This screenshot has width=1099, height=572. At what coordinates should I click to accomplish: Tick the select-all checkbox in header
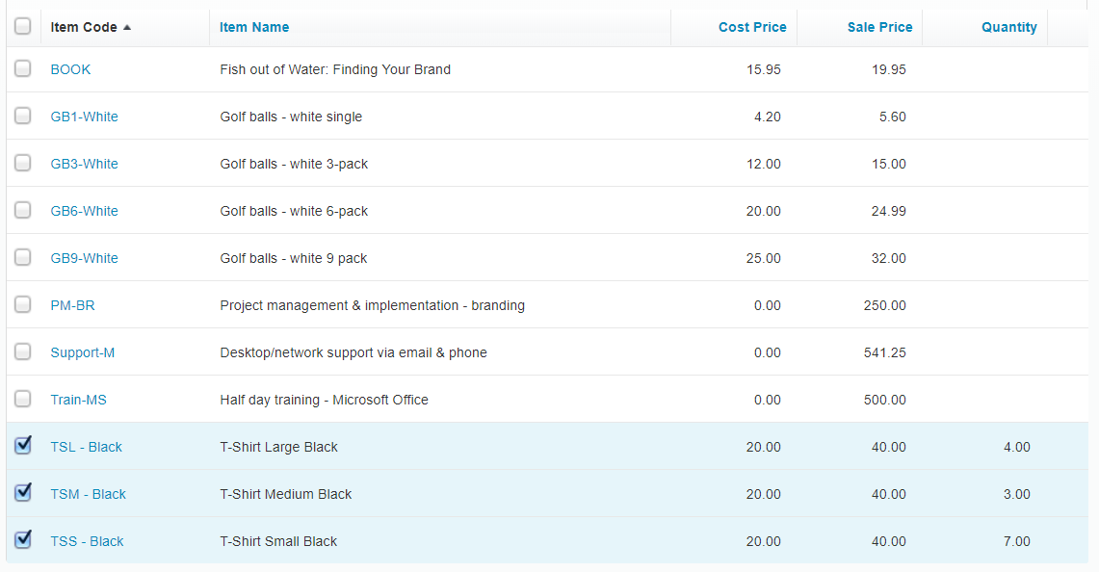tap(23, 26)
